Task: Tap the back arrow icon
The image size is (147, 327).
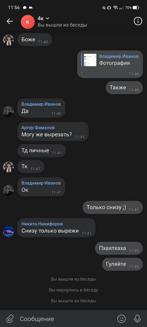Action: click(x=10, y=21)
